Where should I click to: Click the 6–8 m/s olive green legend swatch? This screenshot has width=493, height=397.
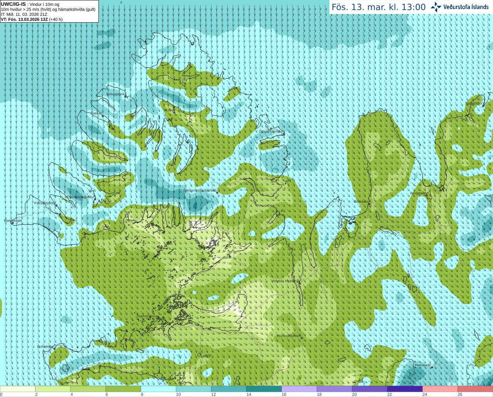(x=123, y=389)
